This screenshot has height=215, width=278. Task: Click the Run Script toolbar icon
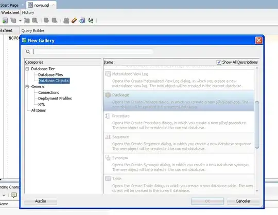[x=13, y=21]
